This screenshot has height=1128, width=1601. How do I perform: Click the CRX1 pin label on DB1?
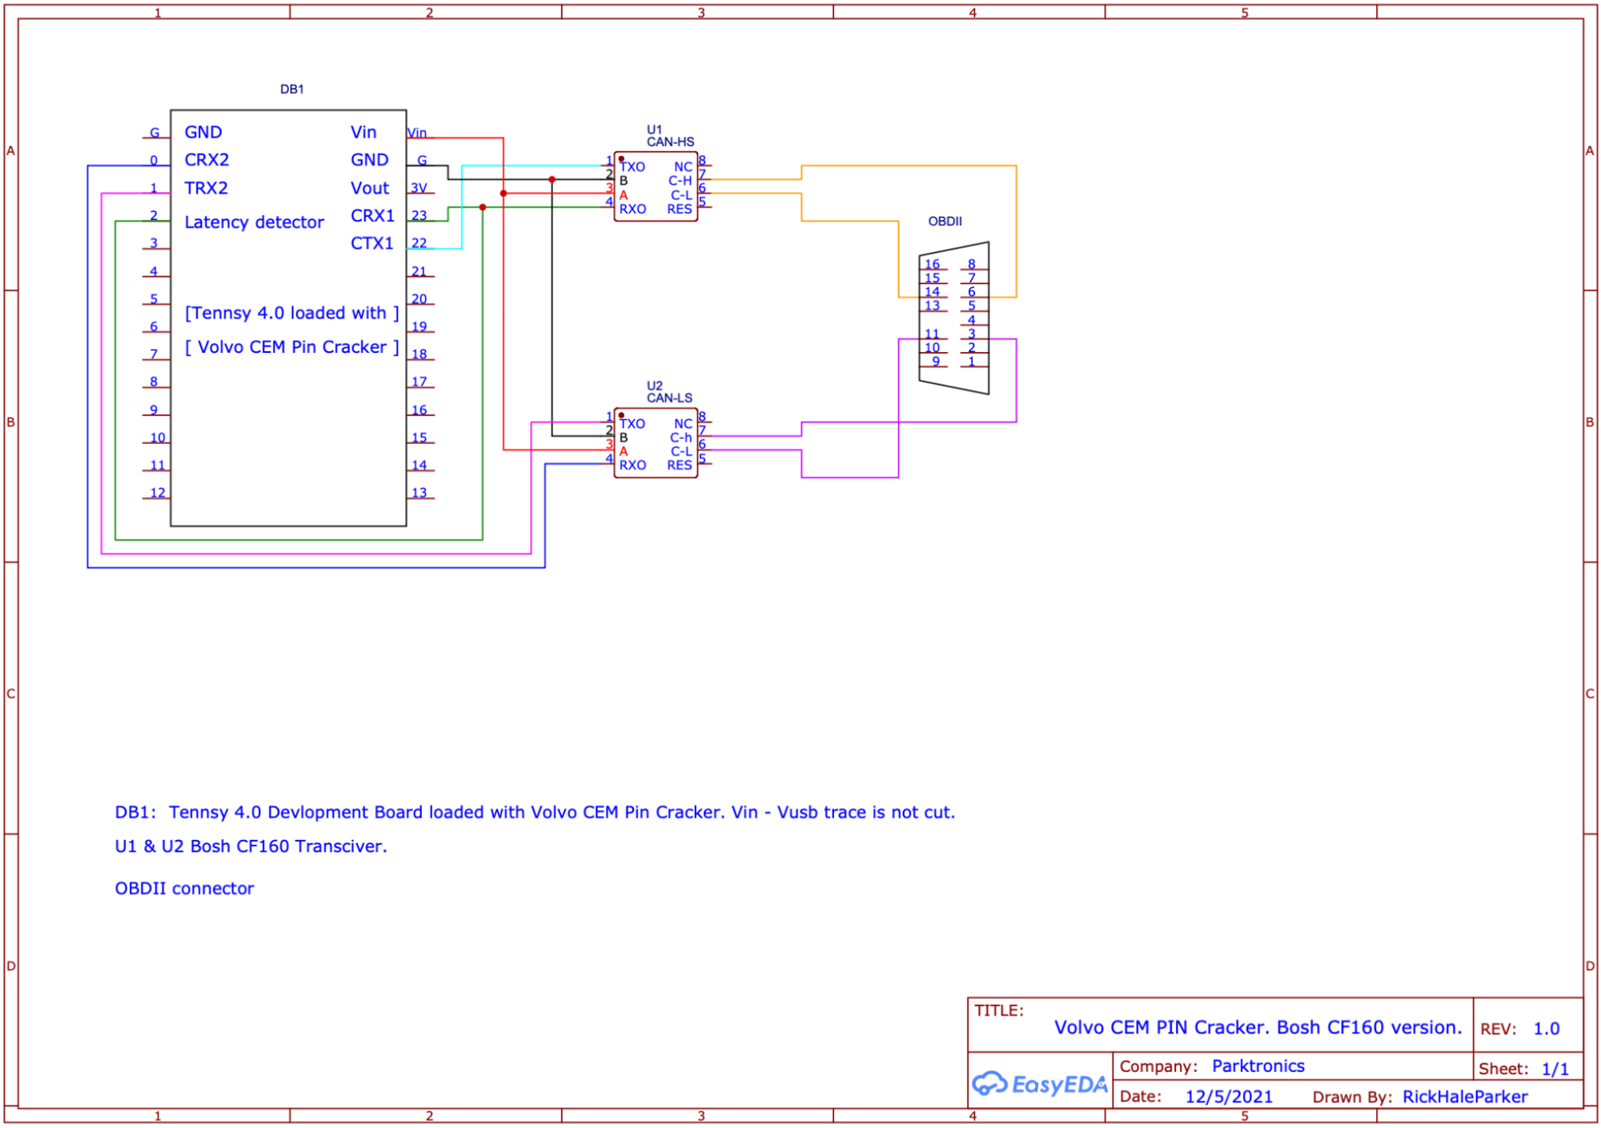(372, 216)
